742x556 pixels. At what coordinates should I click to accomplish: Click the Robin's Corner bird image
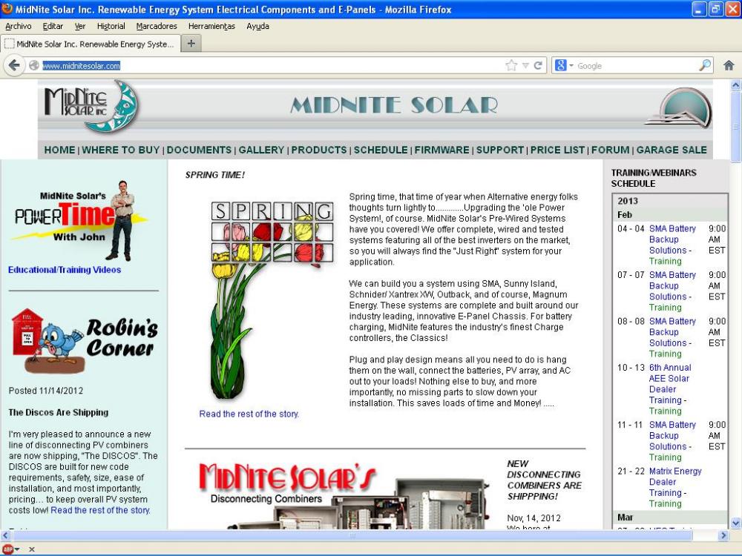pyautogui.click(x=85, y=341)
